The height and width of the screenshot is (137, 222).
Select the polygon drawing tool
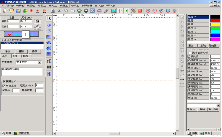tap(49, 48)
